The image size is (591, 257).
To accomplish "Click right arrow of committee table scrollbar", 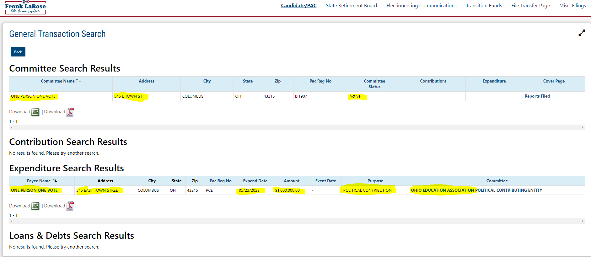I will point(582,127).
